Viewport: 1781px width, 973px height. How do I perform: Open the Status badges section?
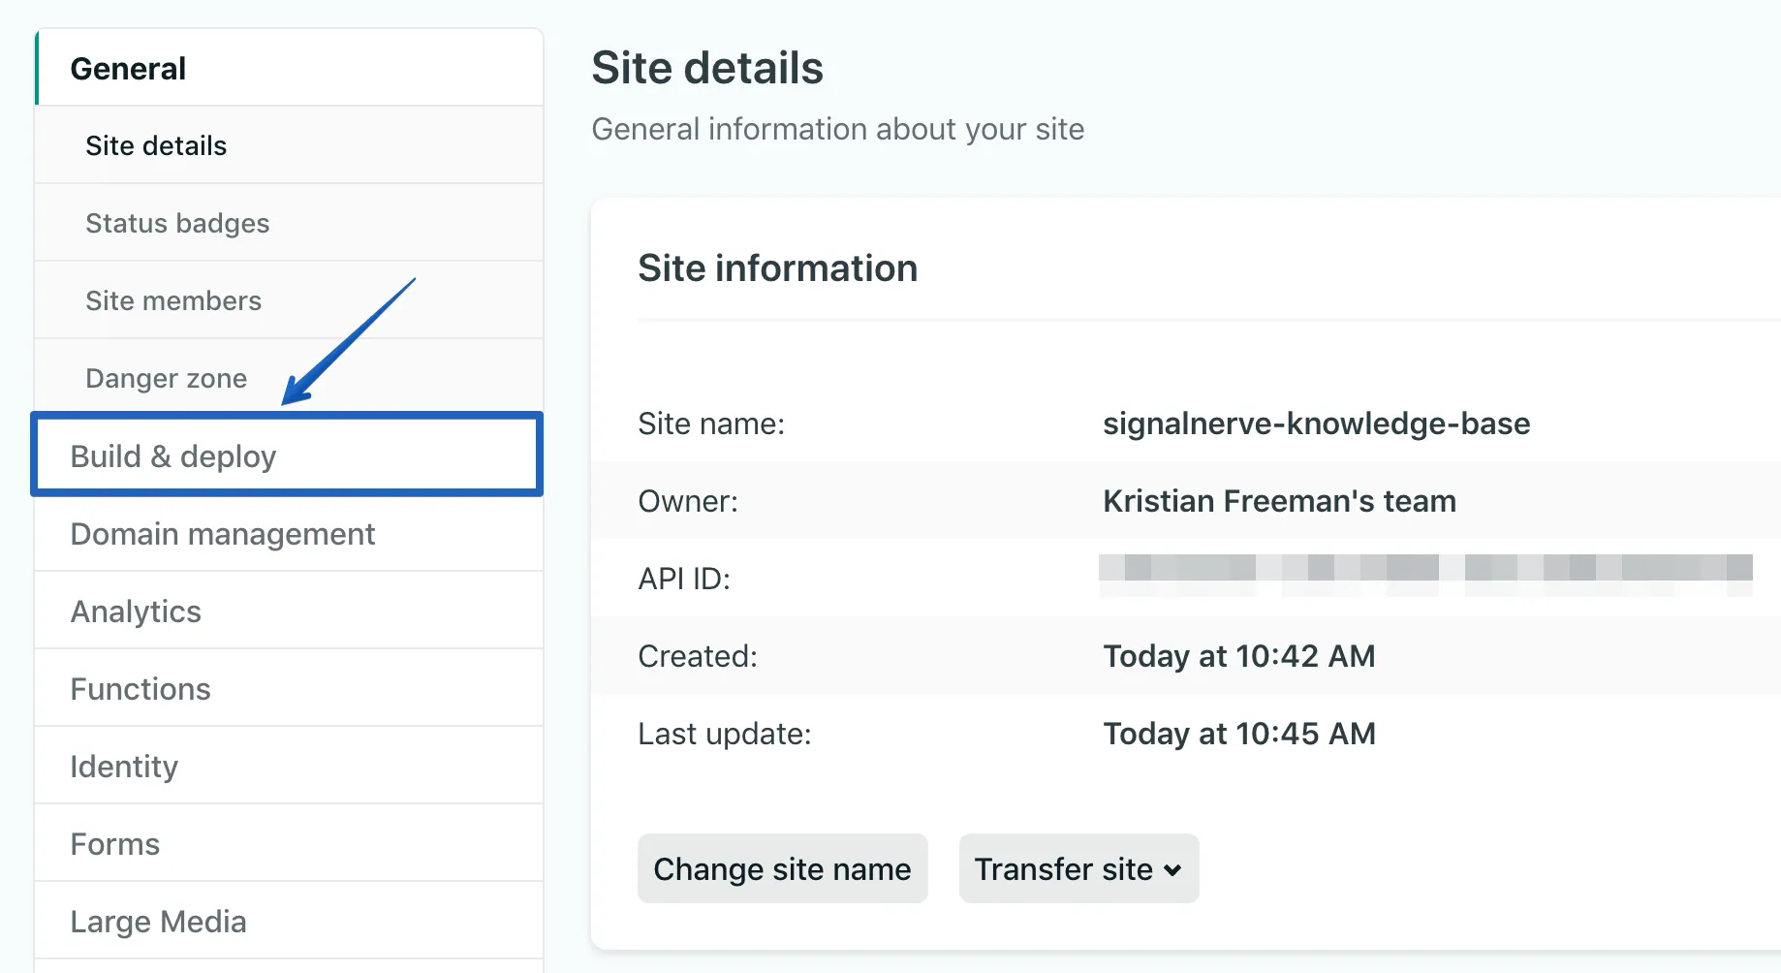click(x=177, y=223)
